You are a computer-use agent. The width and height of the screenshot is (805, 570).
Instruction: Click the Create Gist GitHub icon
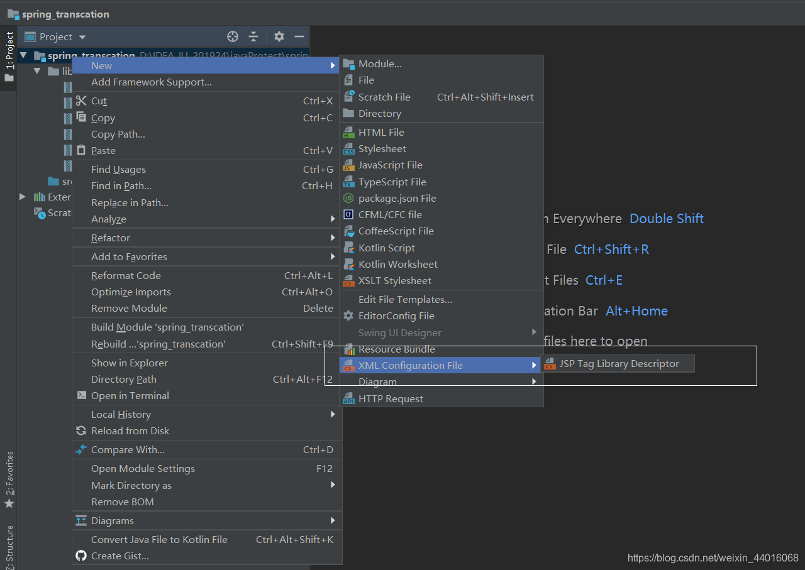(x=81, y=556)
